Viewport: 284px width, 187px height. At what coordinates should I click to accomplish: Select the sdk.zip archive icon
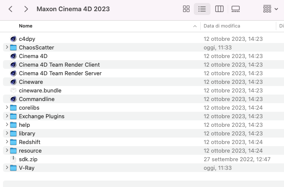pos(13,159)
